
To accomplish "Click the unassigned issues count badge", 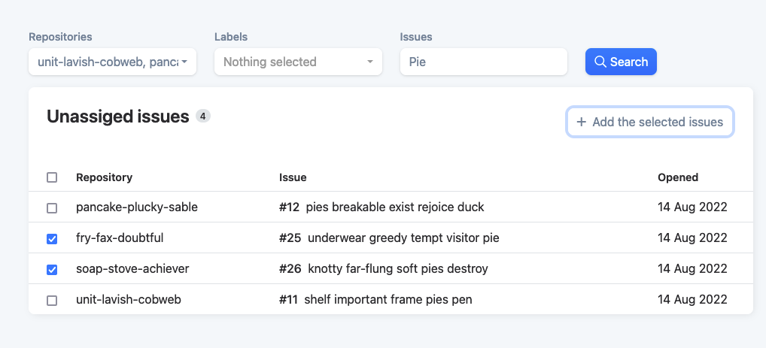I will [x=203, y=117].
